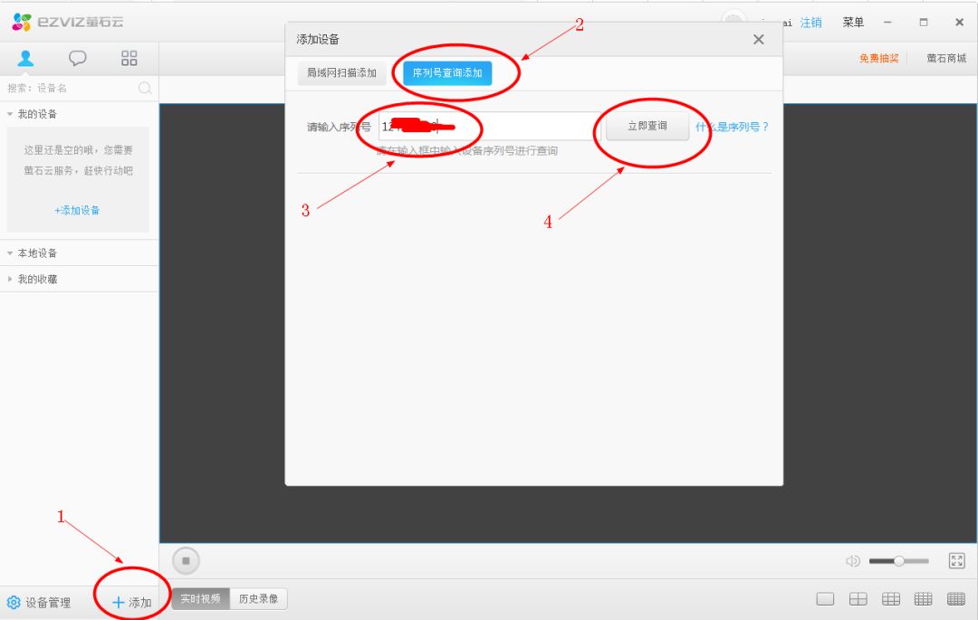
Task: Collapse the 我的设备 section
Action: click(11, 115)
